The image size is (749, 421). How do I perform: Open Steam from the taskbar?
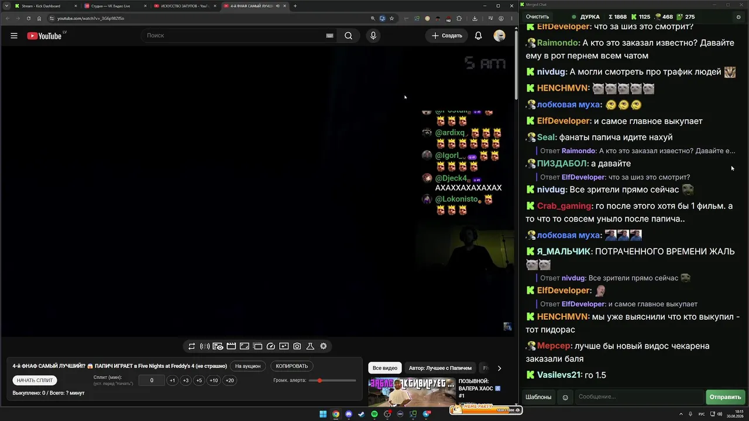tap(362, 414)
